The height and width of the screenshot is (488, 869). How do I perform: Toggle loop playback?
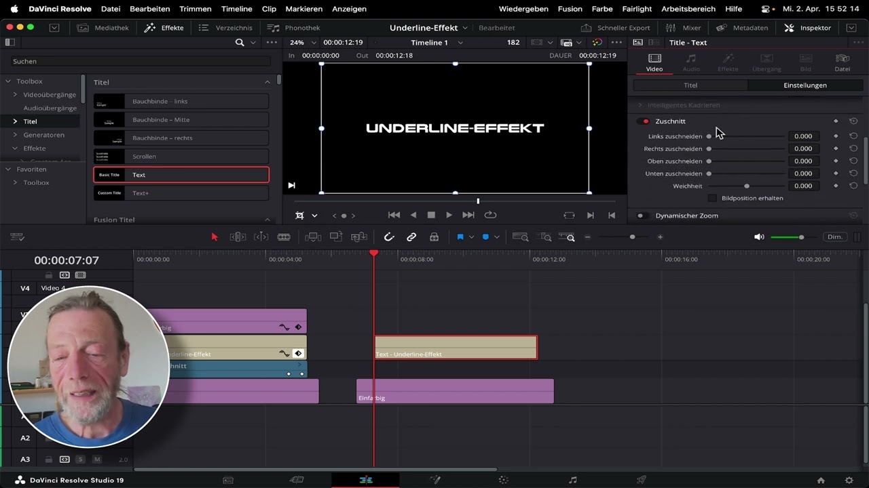(x=490, y=215)
